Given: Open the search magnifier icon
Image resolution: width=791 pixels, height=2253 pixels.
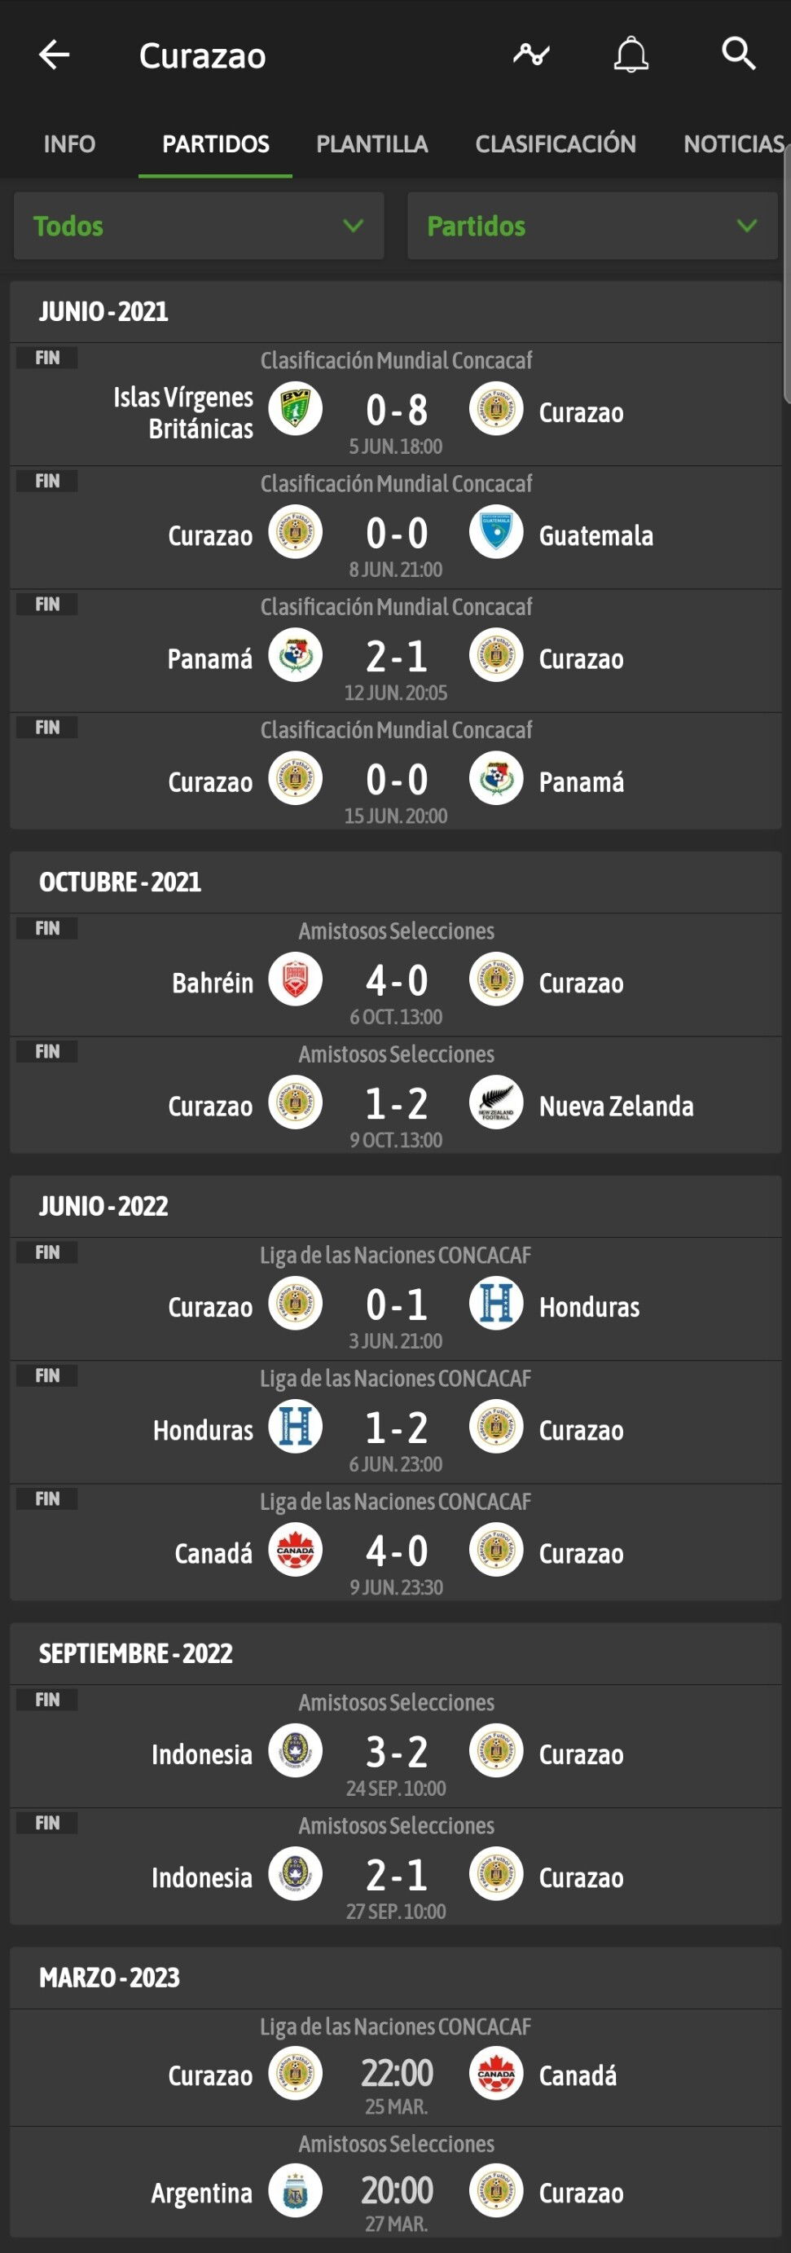Looking at the screenshot, I should coord(738,55).
